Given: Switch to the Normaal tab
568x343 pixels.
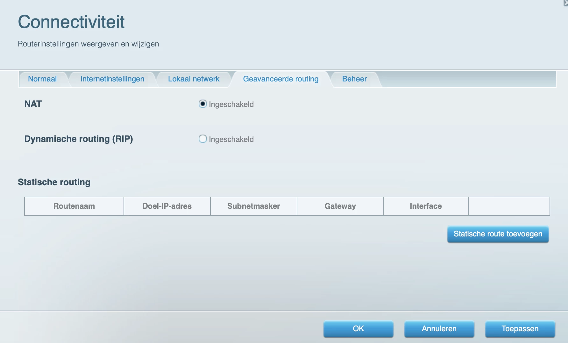Looking at the screenshot, I should (42, 79).
